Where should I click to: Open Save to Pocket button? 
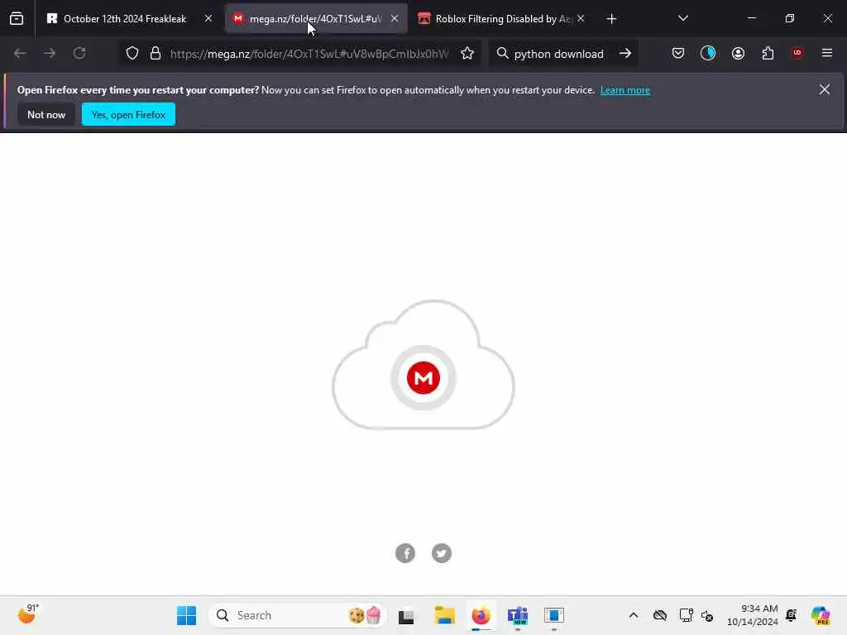coord(678,54)
